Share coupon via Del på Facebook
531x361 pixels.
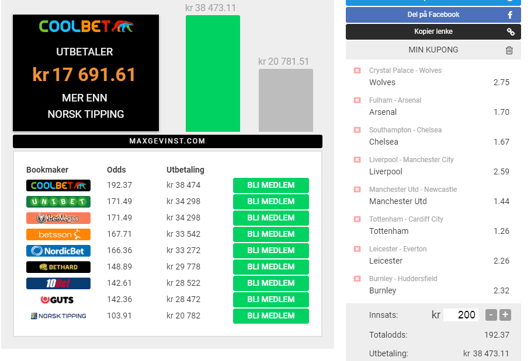(x=433, y=15)
